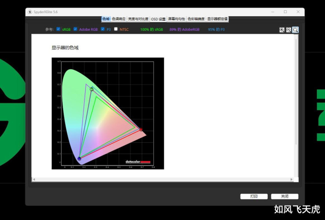Switch to the 色调响应 tab
The height and width of the screenshot is (220, 325).
pos(119,19)
